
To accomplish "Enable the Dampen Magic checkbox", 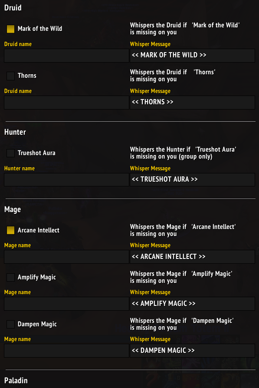I will coord(10,324).
